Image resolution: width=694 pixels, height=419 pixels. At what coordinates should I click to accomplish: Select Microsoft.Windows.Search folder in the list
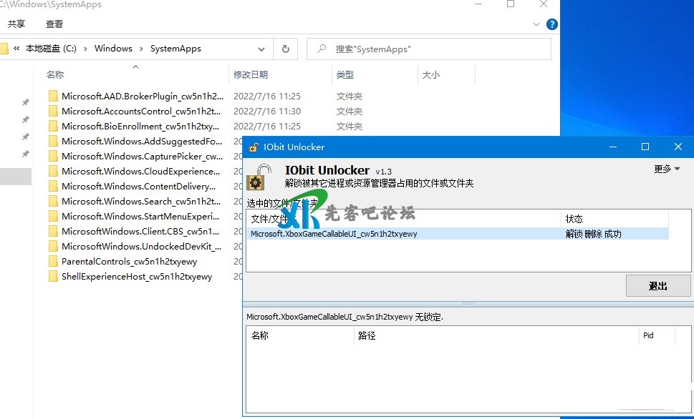click(x=140, y=202)
